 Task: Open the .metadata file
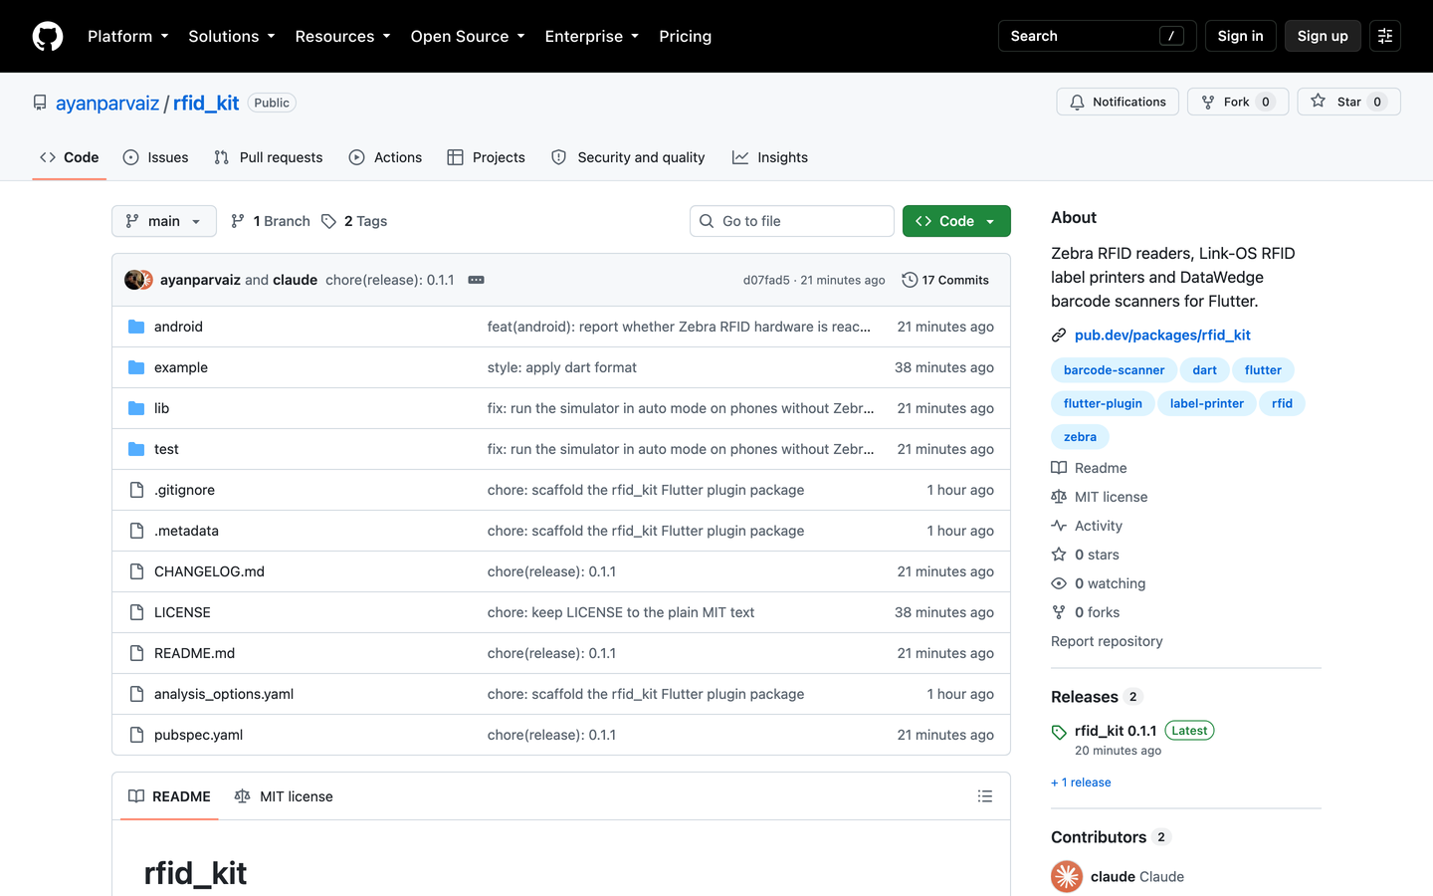click(x=186, y=531)
